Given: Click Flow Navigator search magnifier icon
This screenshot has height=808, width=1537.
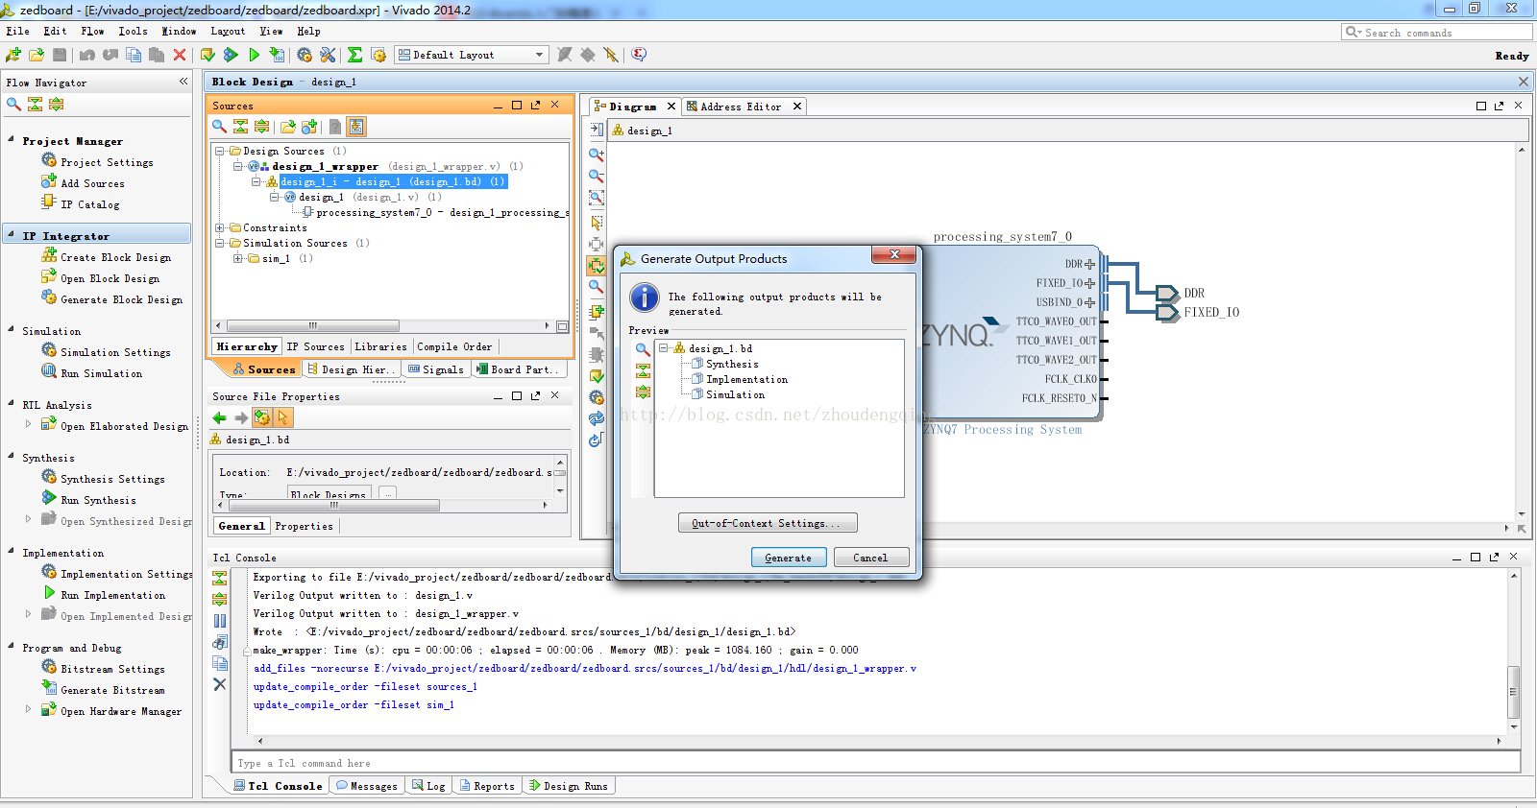Looking at the screenshot, I should pos(13,104).
